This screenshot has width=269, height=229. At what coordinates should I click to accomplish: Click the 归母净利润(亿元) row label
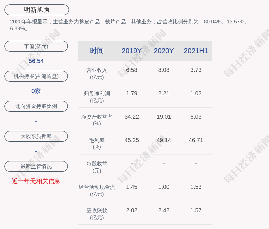(97, 97)
